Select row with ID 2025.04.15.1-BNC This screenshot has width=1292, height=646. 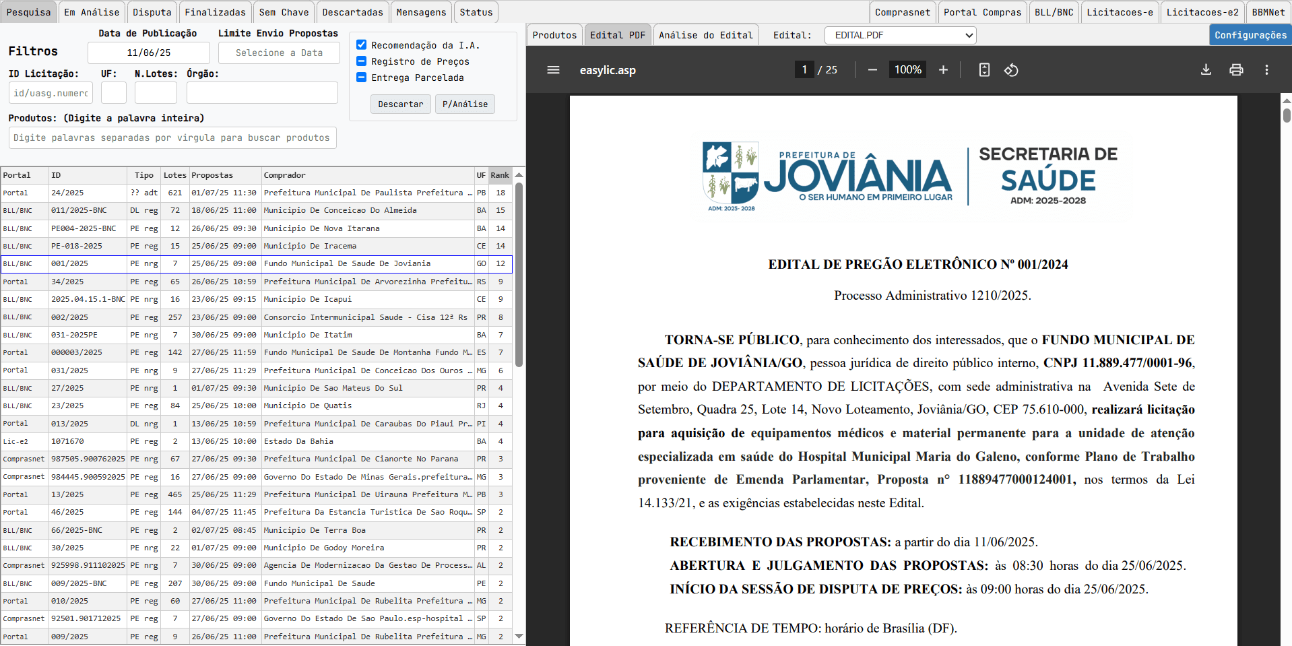(x=257, y=299)
